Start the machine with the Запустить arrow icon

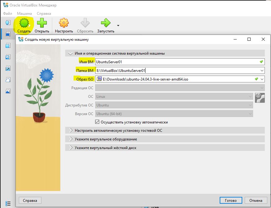click(106, 23)
